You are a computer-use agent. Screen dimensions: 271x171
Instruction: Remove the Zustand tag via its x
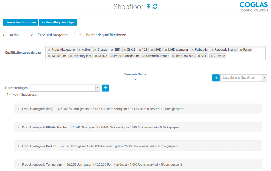[x=212, y=56]
